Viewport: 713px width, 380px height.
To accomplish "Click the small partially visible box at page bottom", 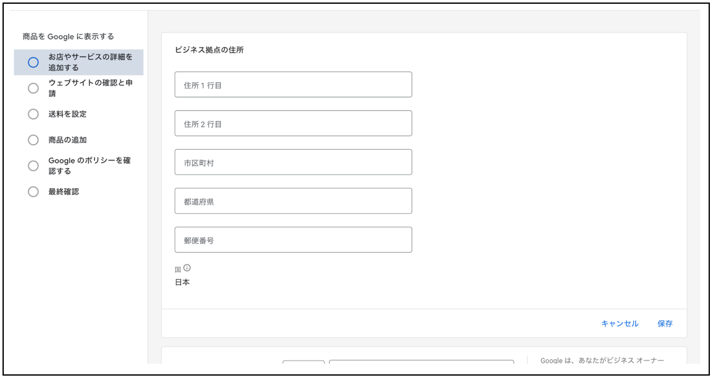I will point(303,362).
